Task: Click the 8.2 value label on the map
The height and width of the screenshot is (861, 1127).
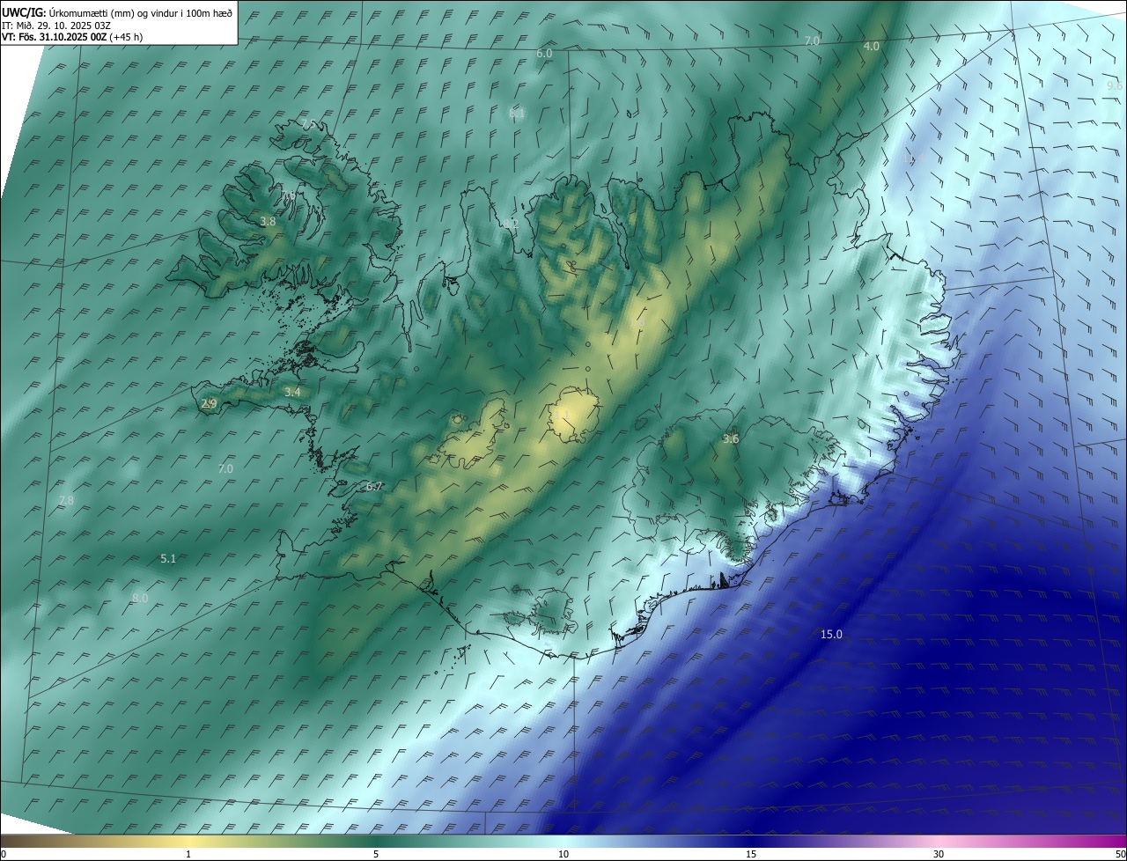Action: click(510, 224)
